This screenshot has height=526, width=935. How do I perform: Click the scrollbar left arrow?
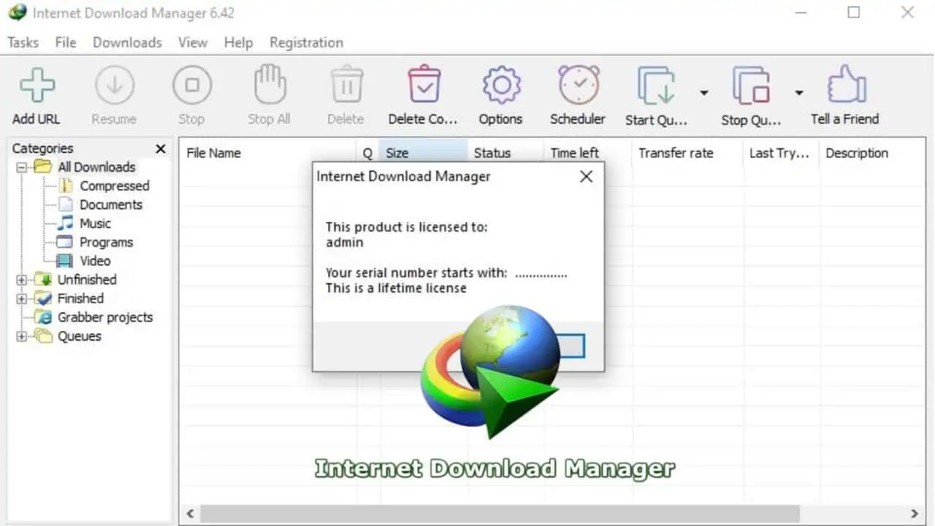189,514
